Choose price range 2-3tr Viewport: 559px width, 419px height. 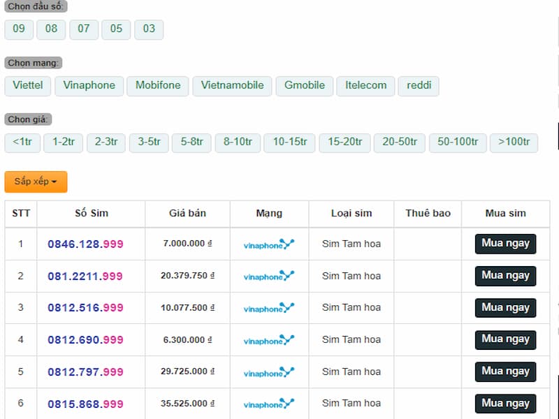(x=106, y=142)
